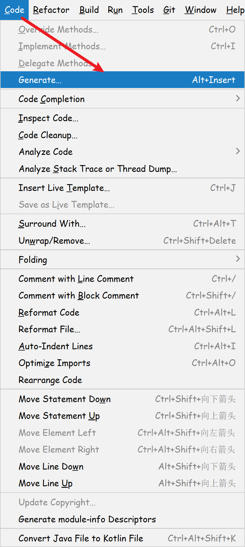This screenshot has width=245, height=547.
Task: Click Insert Live Template...
Action: 64,188
